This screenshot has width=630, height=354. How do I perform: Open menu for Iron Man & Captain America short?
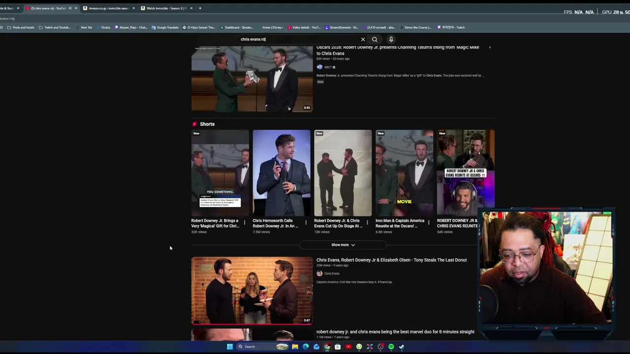point(429,223)
